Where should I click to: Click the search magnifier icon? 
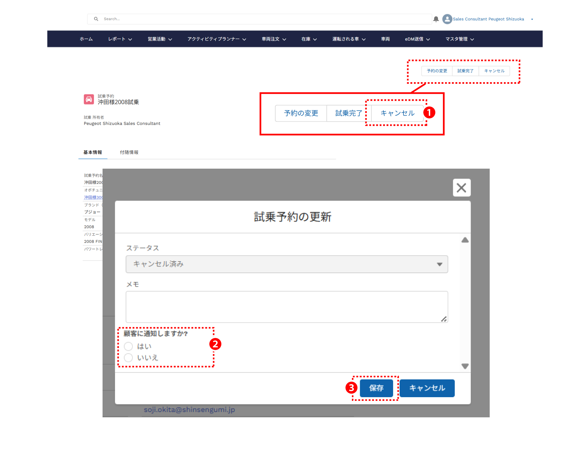pyautogui.click(x=96, y=19)
